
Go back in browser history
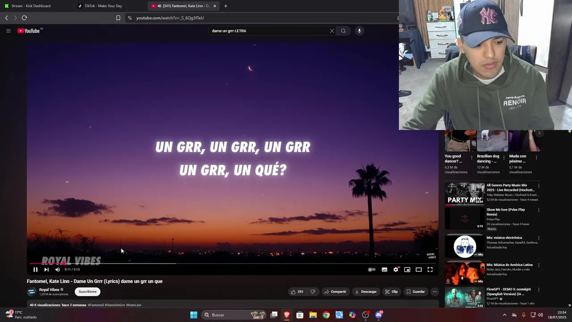pyautogui.click(x=6, y=18)
